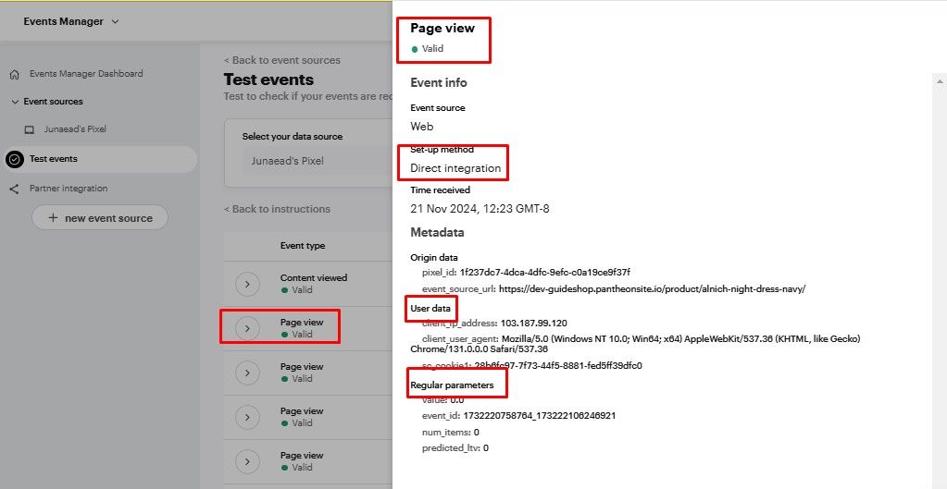Image resolution: width=947 pixels, height=489 pixels.
Task: Click the time received 21 Nov 2024 value
Action: click(x=480, y=209)
